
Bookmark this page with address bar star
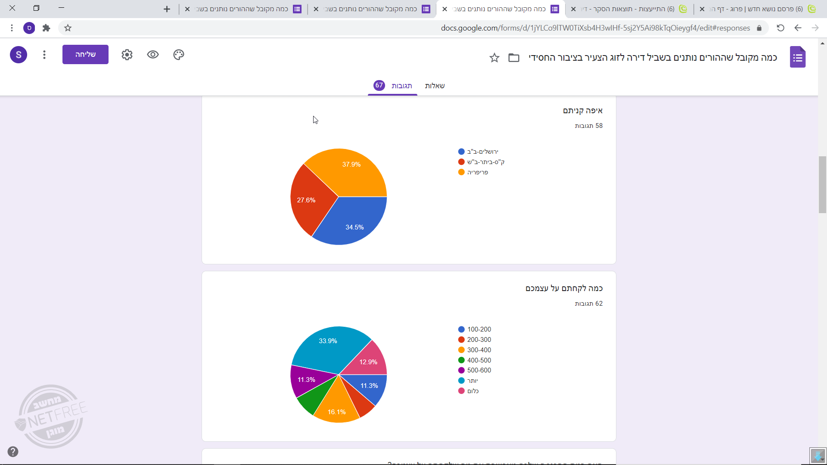tap(68, 28)
